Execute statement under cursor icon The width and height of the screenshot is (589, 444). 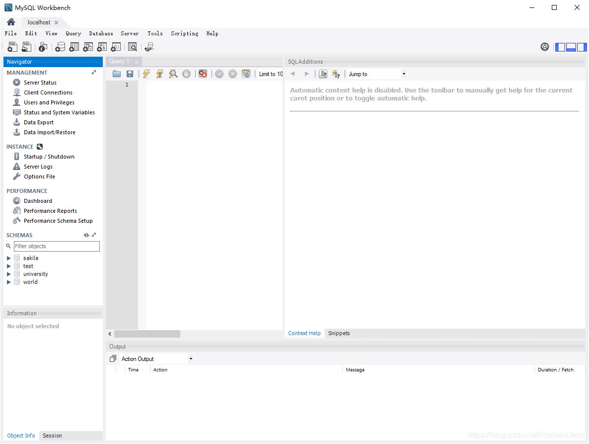click(x=160, y=74)
